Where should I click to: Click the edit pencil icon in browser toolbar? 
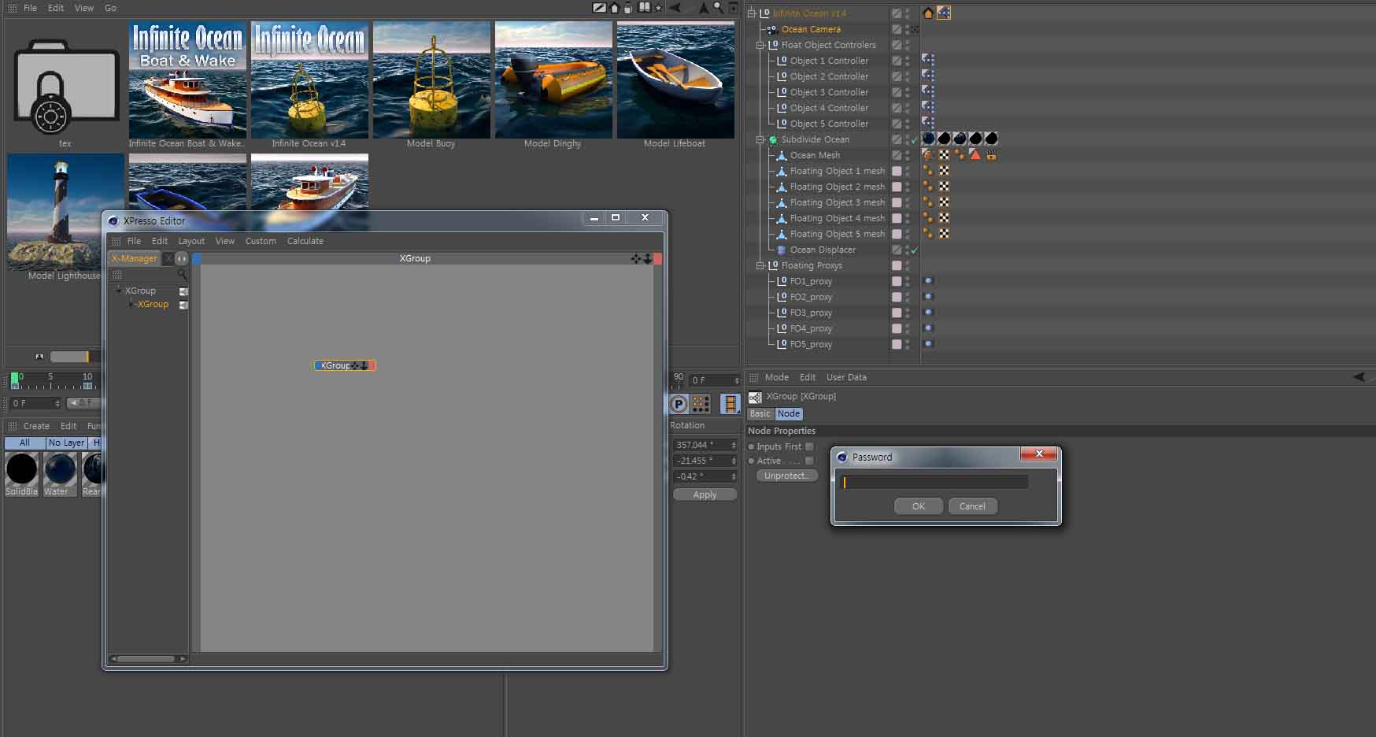point(599,8)
